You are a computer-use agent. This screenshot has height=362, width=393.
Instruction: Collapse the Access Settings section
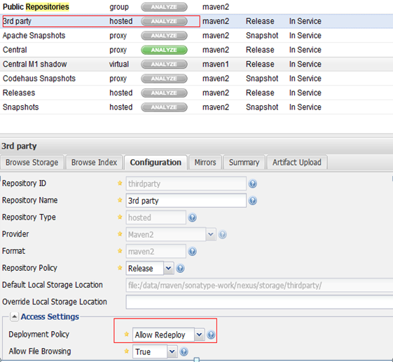point(14,316)
